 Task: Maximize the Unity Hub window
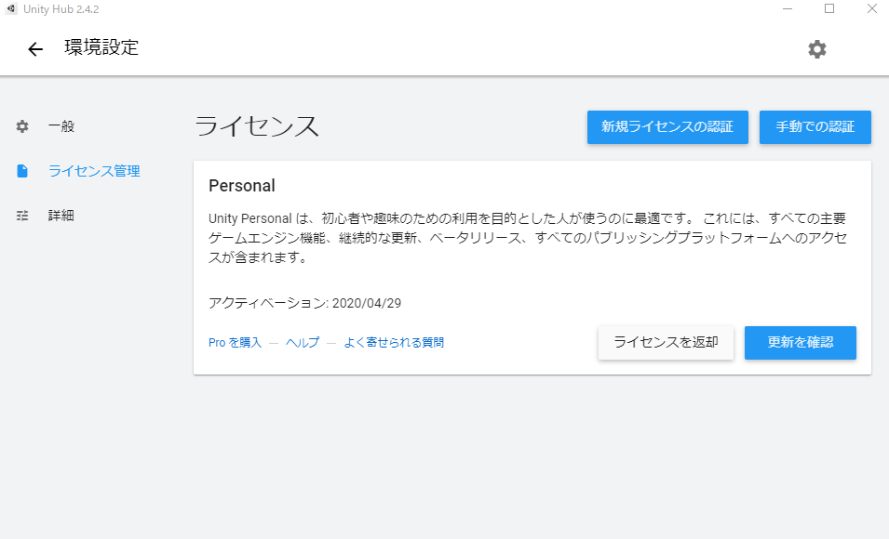tap(829, 9)
